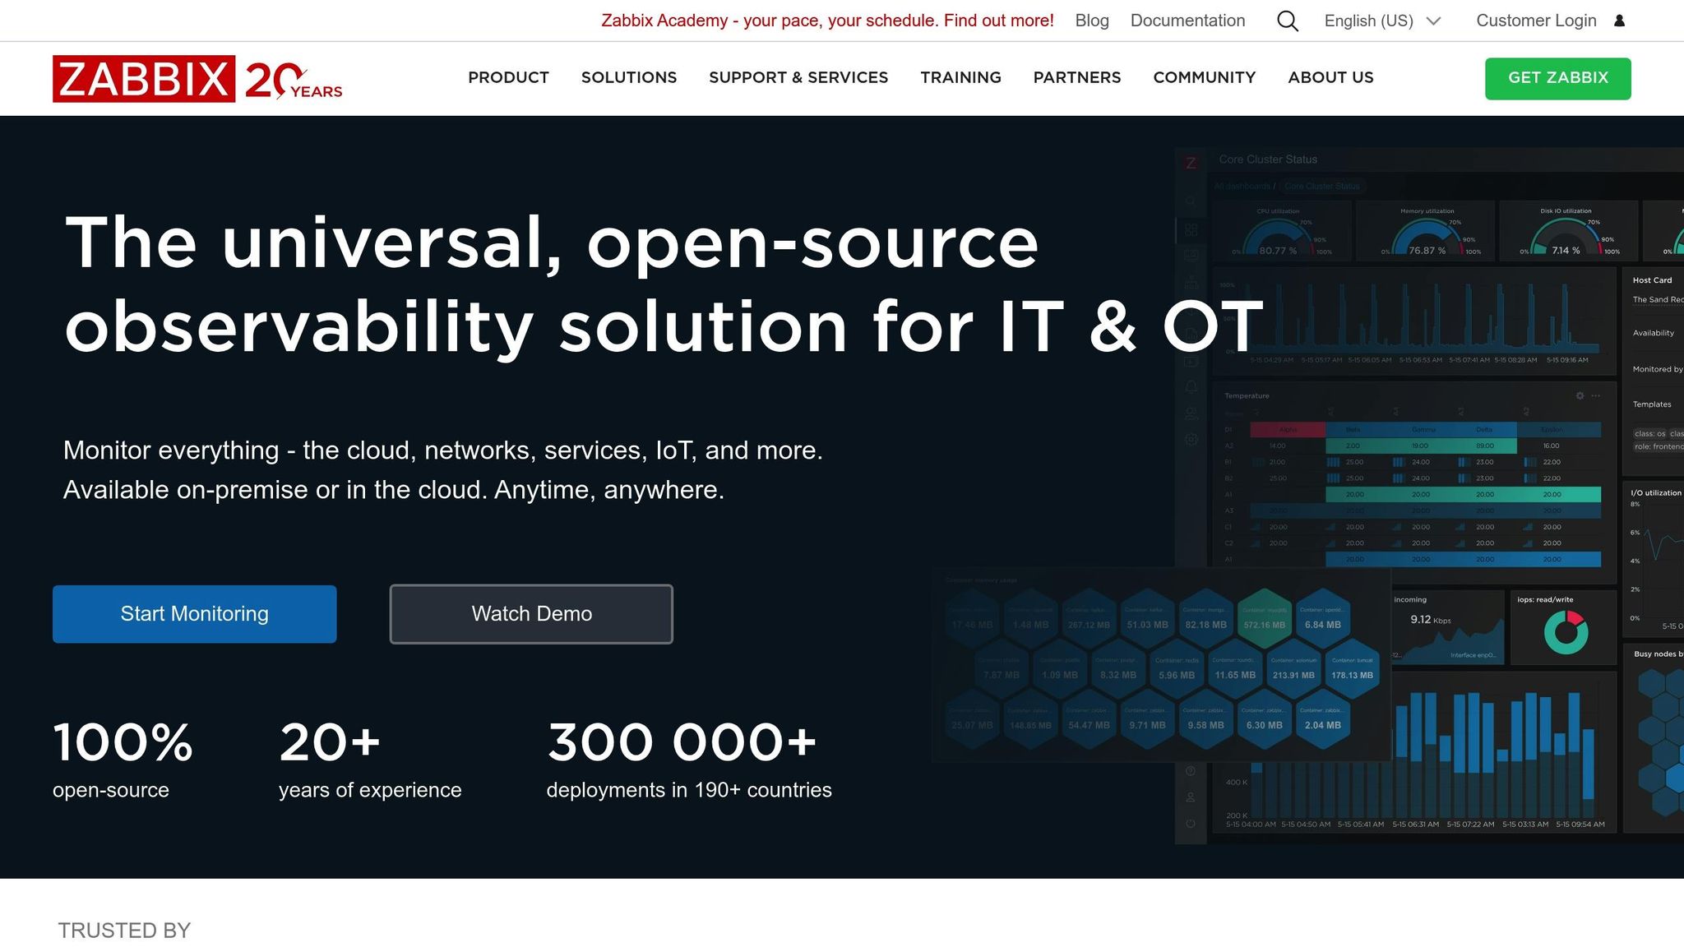This screenshot has width=1684, height=947.
Task: Click the language selector chevron arrow
Action: click(x=1433, y=21)
